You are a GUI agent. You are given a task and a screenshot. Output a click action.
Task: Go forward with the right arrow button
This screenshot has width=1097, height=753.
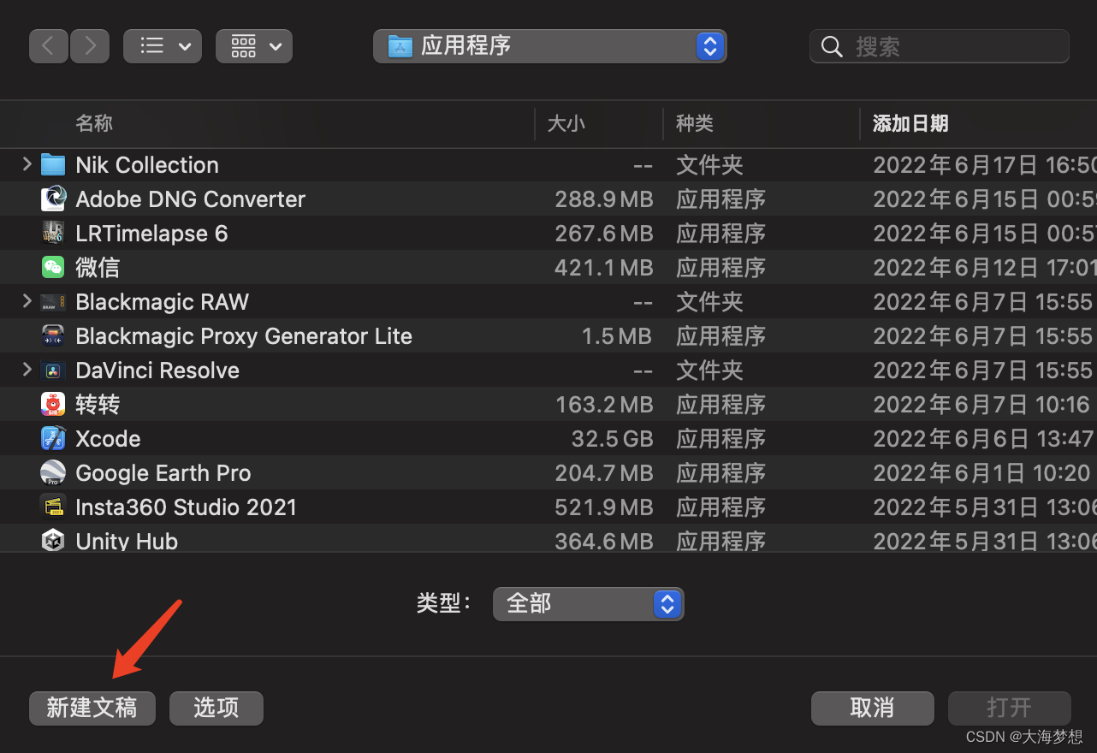click(x=90, y=46)
